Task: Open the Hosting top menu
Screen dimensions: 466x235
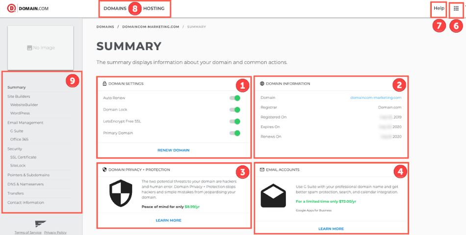Action: click(x=154, y=8)
